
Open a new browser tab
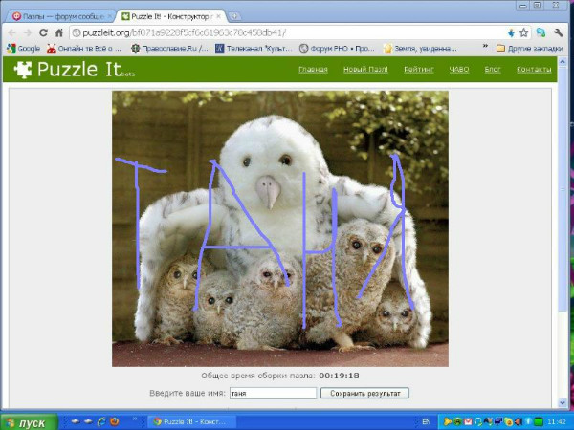pyautogui.click(x=235, y=16)
